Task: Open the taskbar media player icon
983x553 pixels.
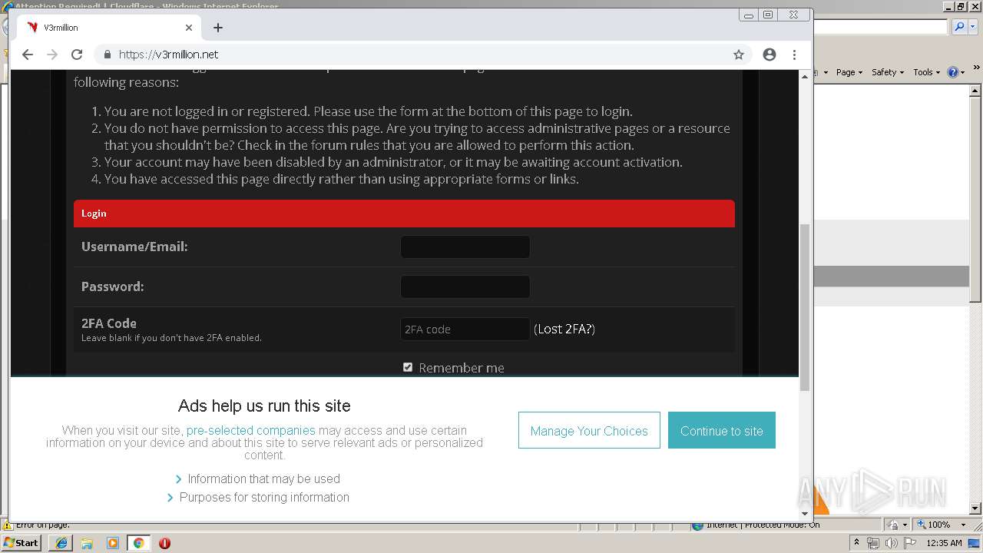Action: pos(113,543)
